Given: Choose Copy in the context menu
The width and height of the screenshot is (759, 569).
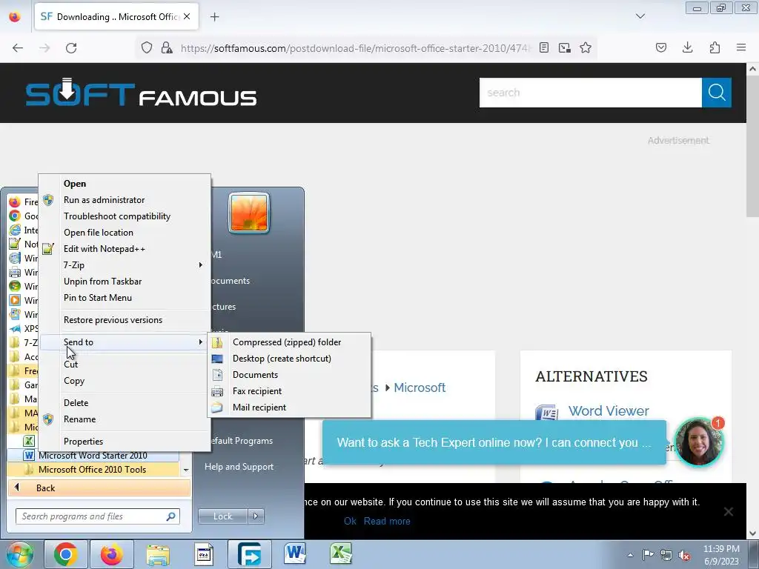Looking at the screenshot, I should click(125, 381).
